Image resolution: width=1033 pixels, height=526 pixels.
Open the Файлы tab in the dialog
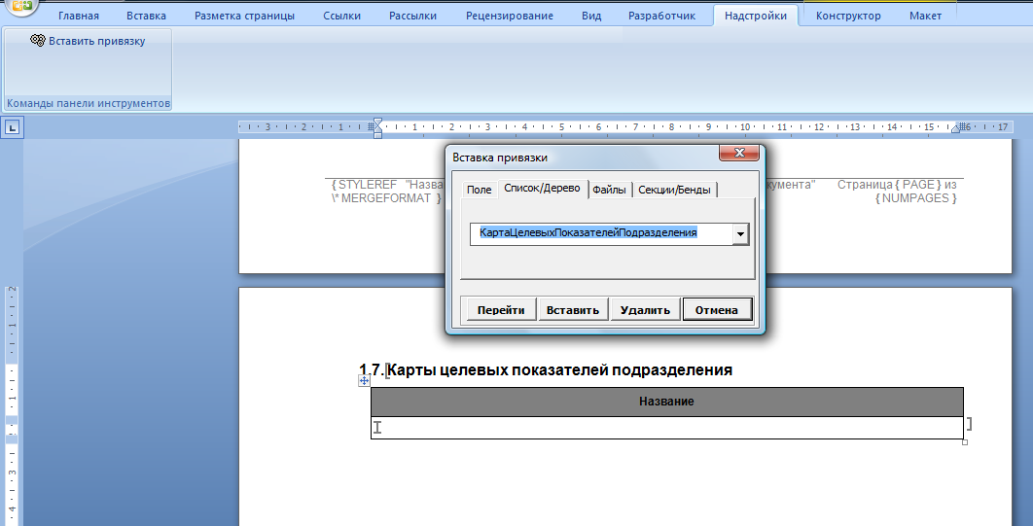click(610, 190)
